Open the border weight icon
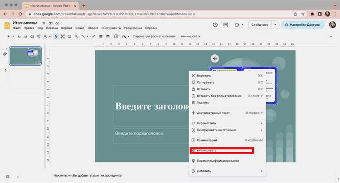This screenshot has height=183, width=340. tap(101, 37)
